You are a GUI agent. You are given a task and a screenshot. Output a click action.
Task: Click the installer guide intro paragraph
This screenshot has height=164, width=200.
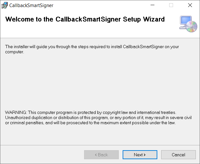92,49
